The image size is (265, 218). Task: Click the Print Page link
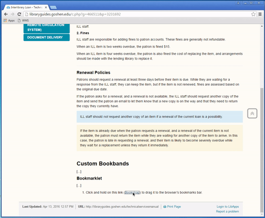172,206
